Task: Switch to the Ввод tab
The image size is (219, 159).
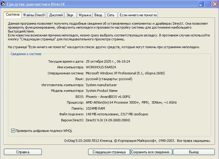Action: click(98, 15)
